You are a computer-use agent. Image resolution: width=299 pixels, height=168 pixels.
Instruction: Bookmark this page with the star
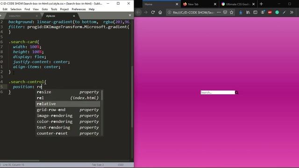(x=232, y=13)
